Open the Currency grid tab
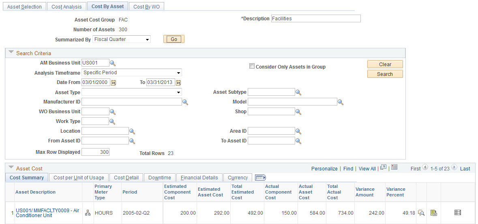 click(238, 178)
